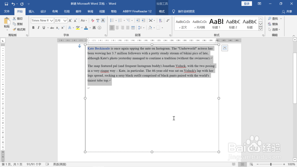Switch to the 布局 (Layout) tab
Image resolution: width=297 pixels, height=167 pixels.
(55, 11)
